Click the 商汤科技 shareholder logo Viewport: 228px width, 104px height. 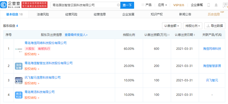coord(19,95)
